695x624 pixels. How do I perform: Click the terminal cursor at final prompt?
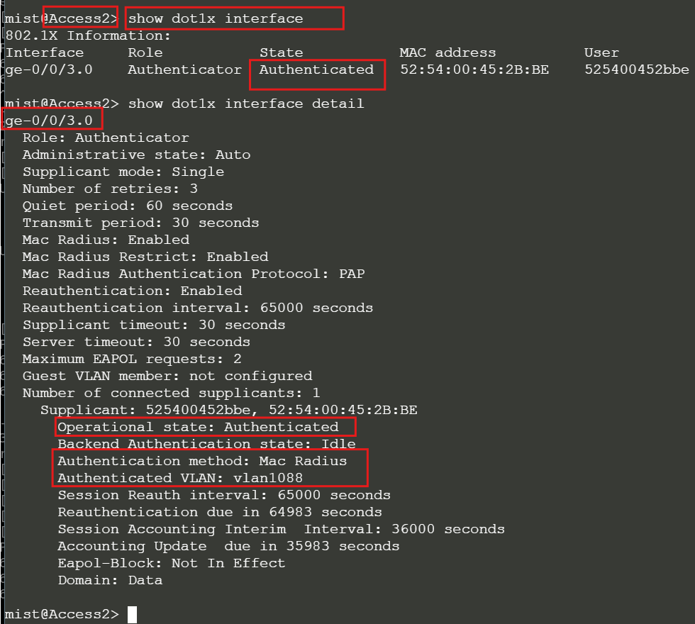[x=132, y=614]
